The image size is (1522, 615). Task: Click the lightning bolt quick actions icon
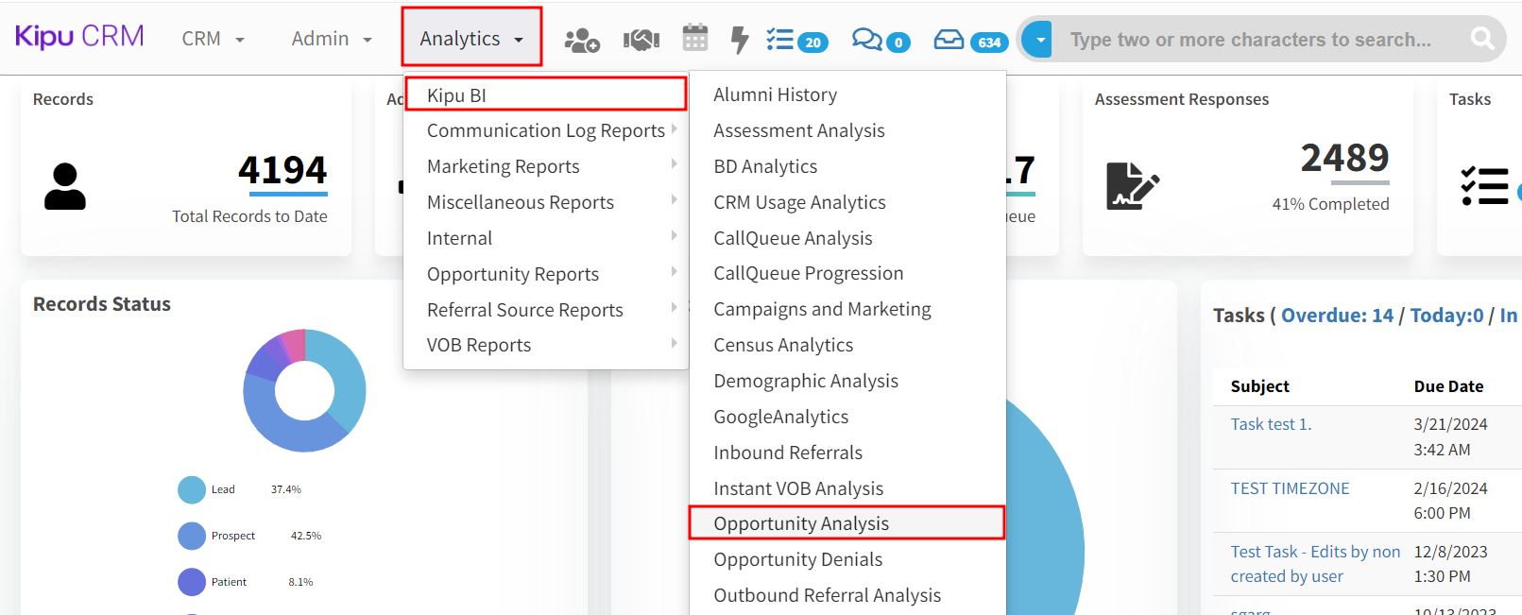pos(740,40)
